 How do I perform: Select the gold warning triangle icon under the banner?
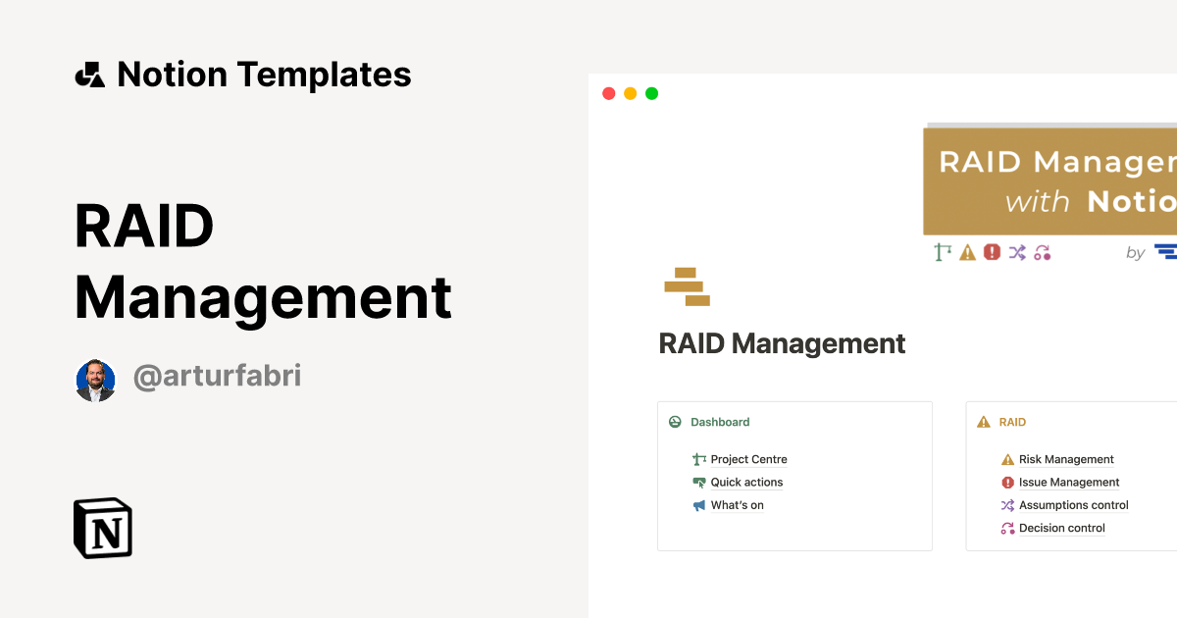point(966,252)
